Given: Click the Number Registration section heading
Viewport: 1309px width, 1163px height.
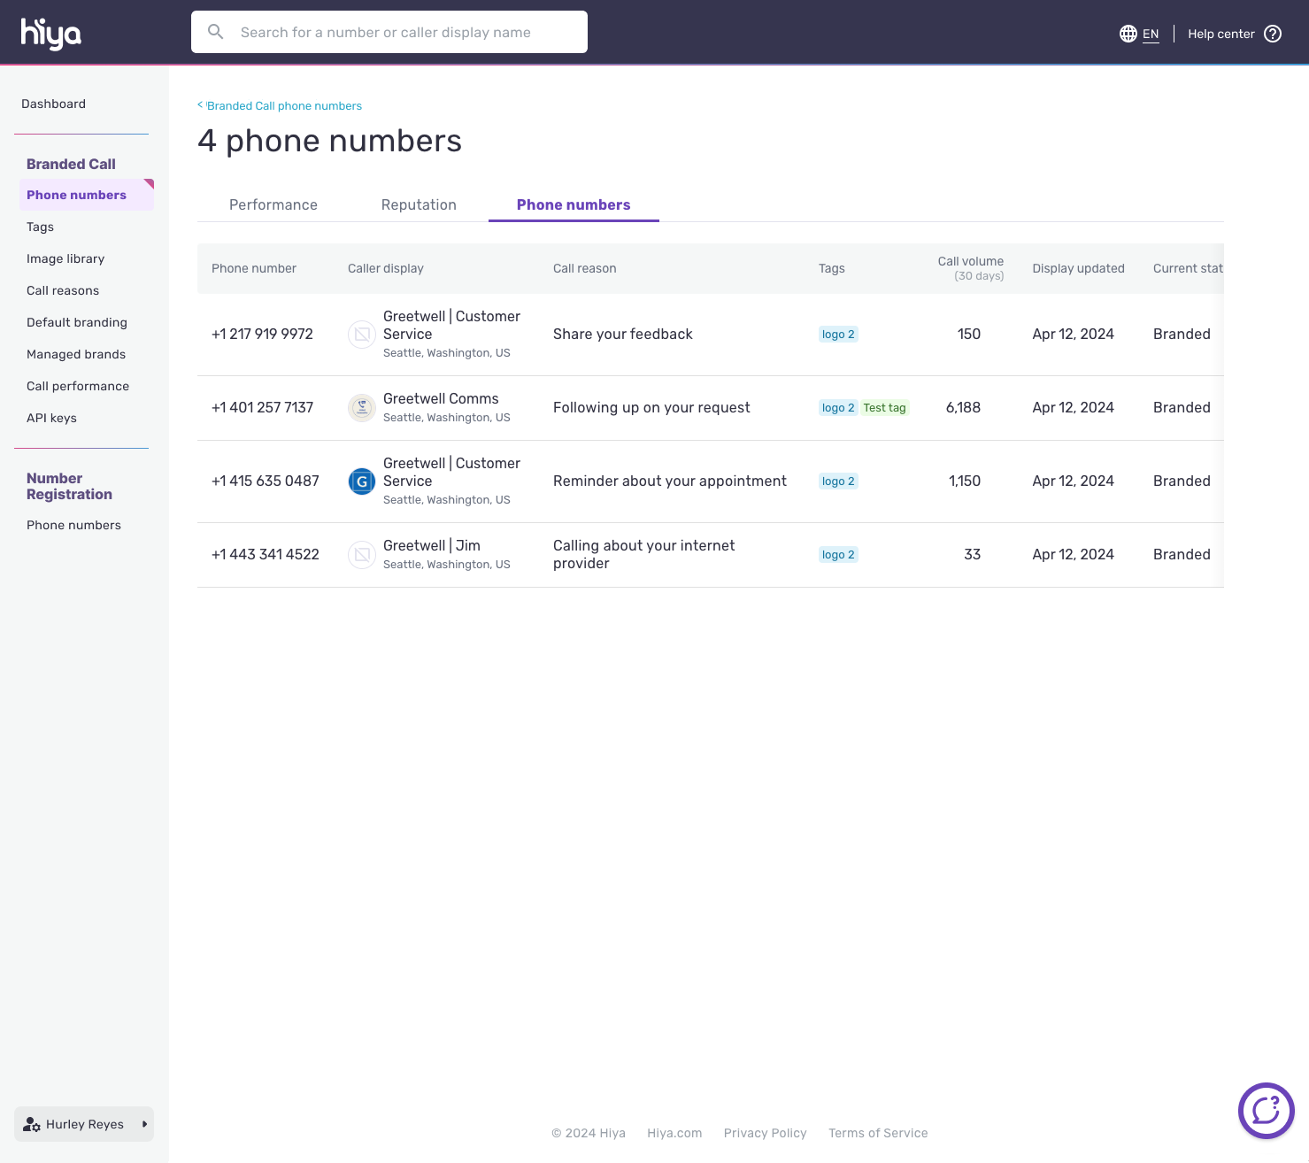Looking at the screenshot, I should [x=69, y=486].
